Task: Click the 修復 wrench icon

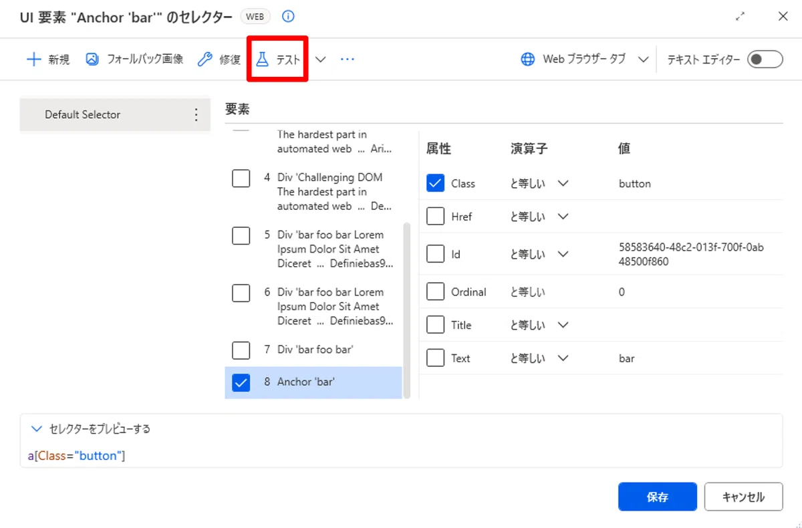Action: pyautogui.click(x=205, y=59)
